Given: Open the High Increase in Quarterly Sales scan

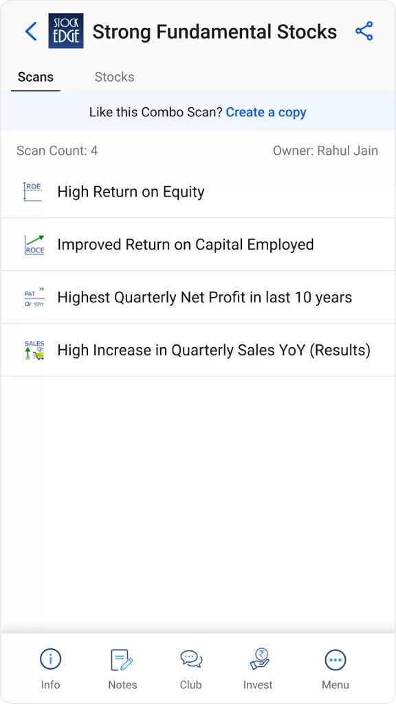Looking at the screenshot, I should 198,350.
